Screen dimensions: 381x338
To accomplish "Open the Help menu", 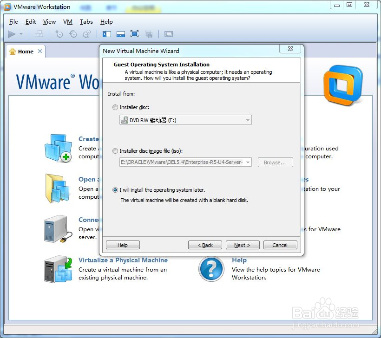I will (x=106, y=22).
